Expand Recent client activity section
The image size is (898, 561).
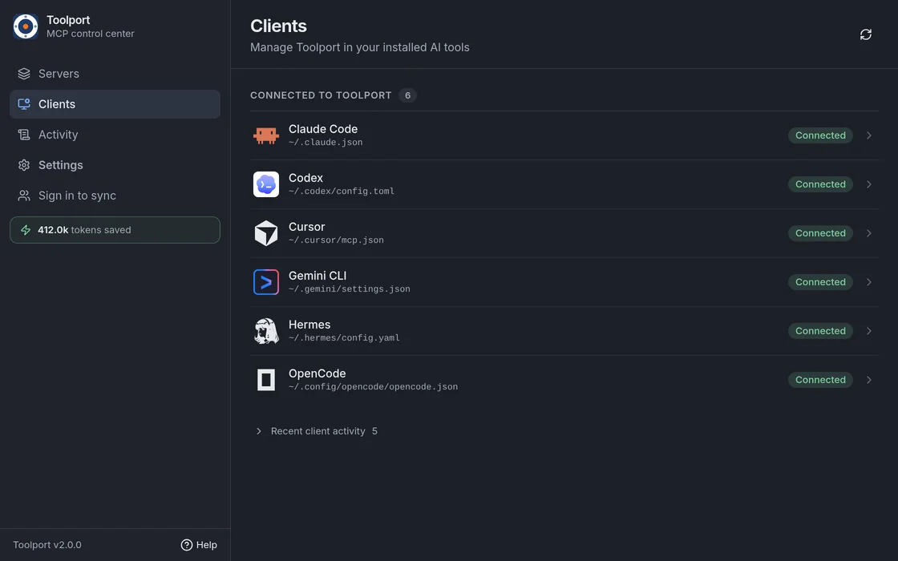[316, 431]
